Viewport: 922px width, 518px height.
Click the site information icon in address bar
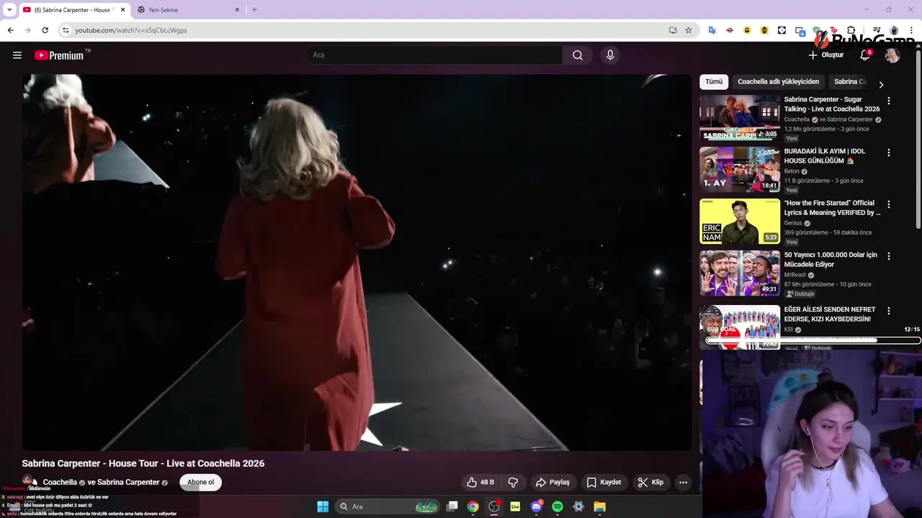click(66, 30)
